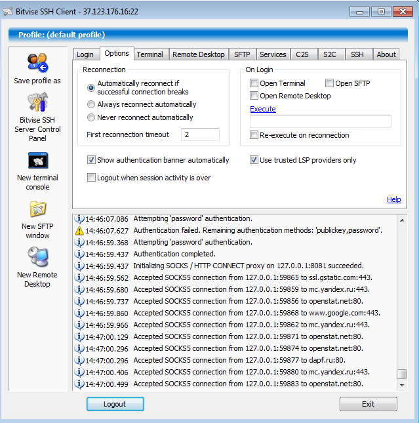Click the log scrollbar thumb

point(402,374)
